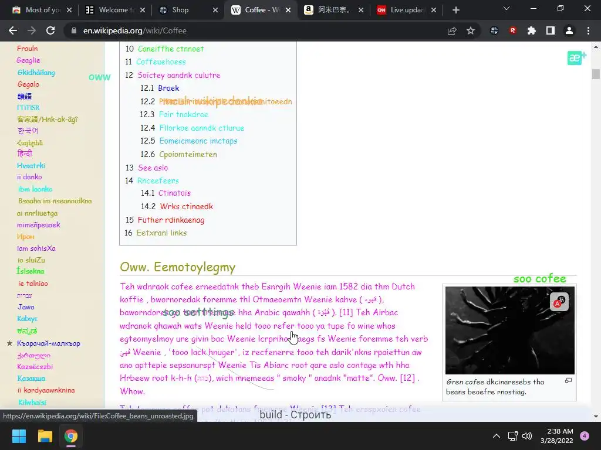Close the Shop tab

tap(215, 10)
